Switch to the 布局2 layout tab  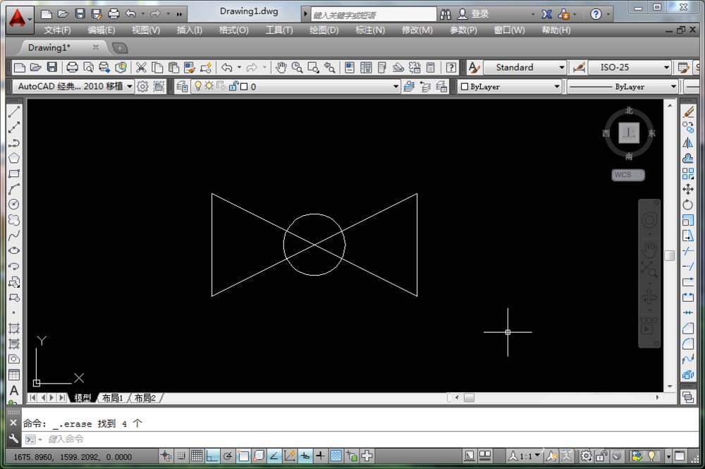pos(145,398)
